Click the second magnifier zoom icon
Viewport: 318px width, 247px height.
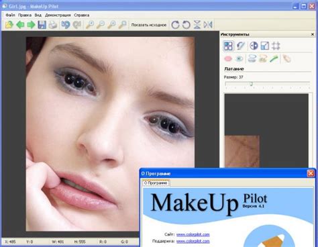tap(101, 25)
